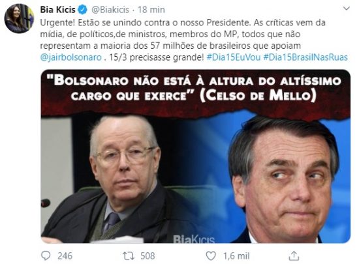Open the Celso de Mello quote image
Viewport: 359px width, 264px height.
click(196, 156)
